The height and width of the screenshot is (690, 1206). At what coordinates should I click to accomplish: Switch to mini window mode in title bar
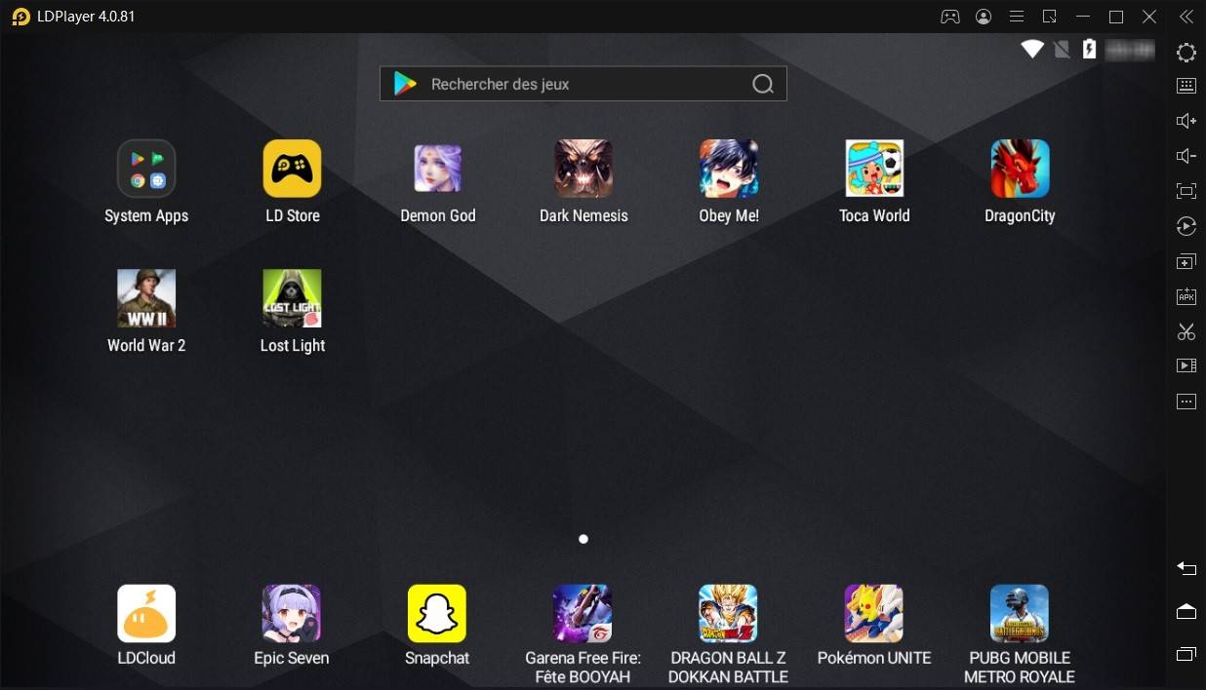coord(1050,17)
